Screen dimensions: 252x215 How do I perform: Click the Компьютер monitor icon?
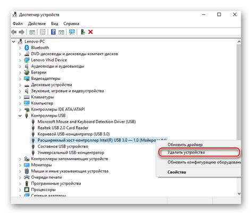point(27,103)
